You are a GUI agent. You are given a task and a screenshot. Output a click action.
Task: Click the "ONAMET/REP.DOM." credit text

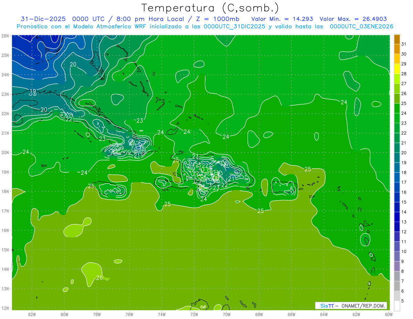tap(364, 306)
